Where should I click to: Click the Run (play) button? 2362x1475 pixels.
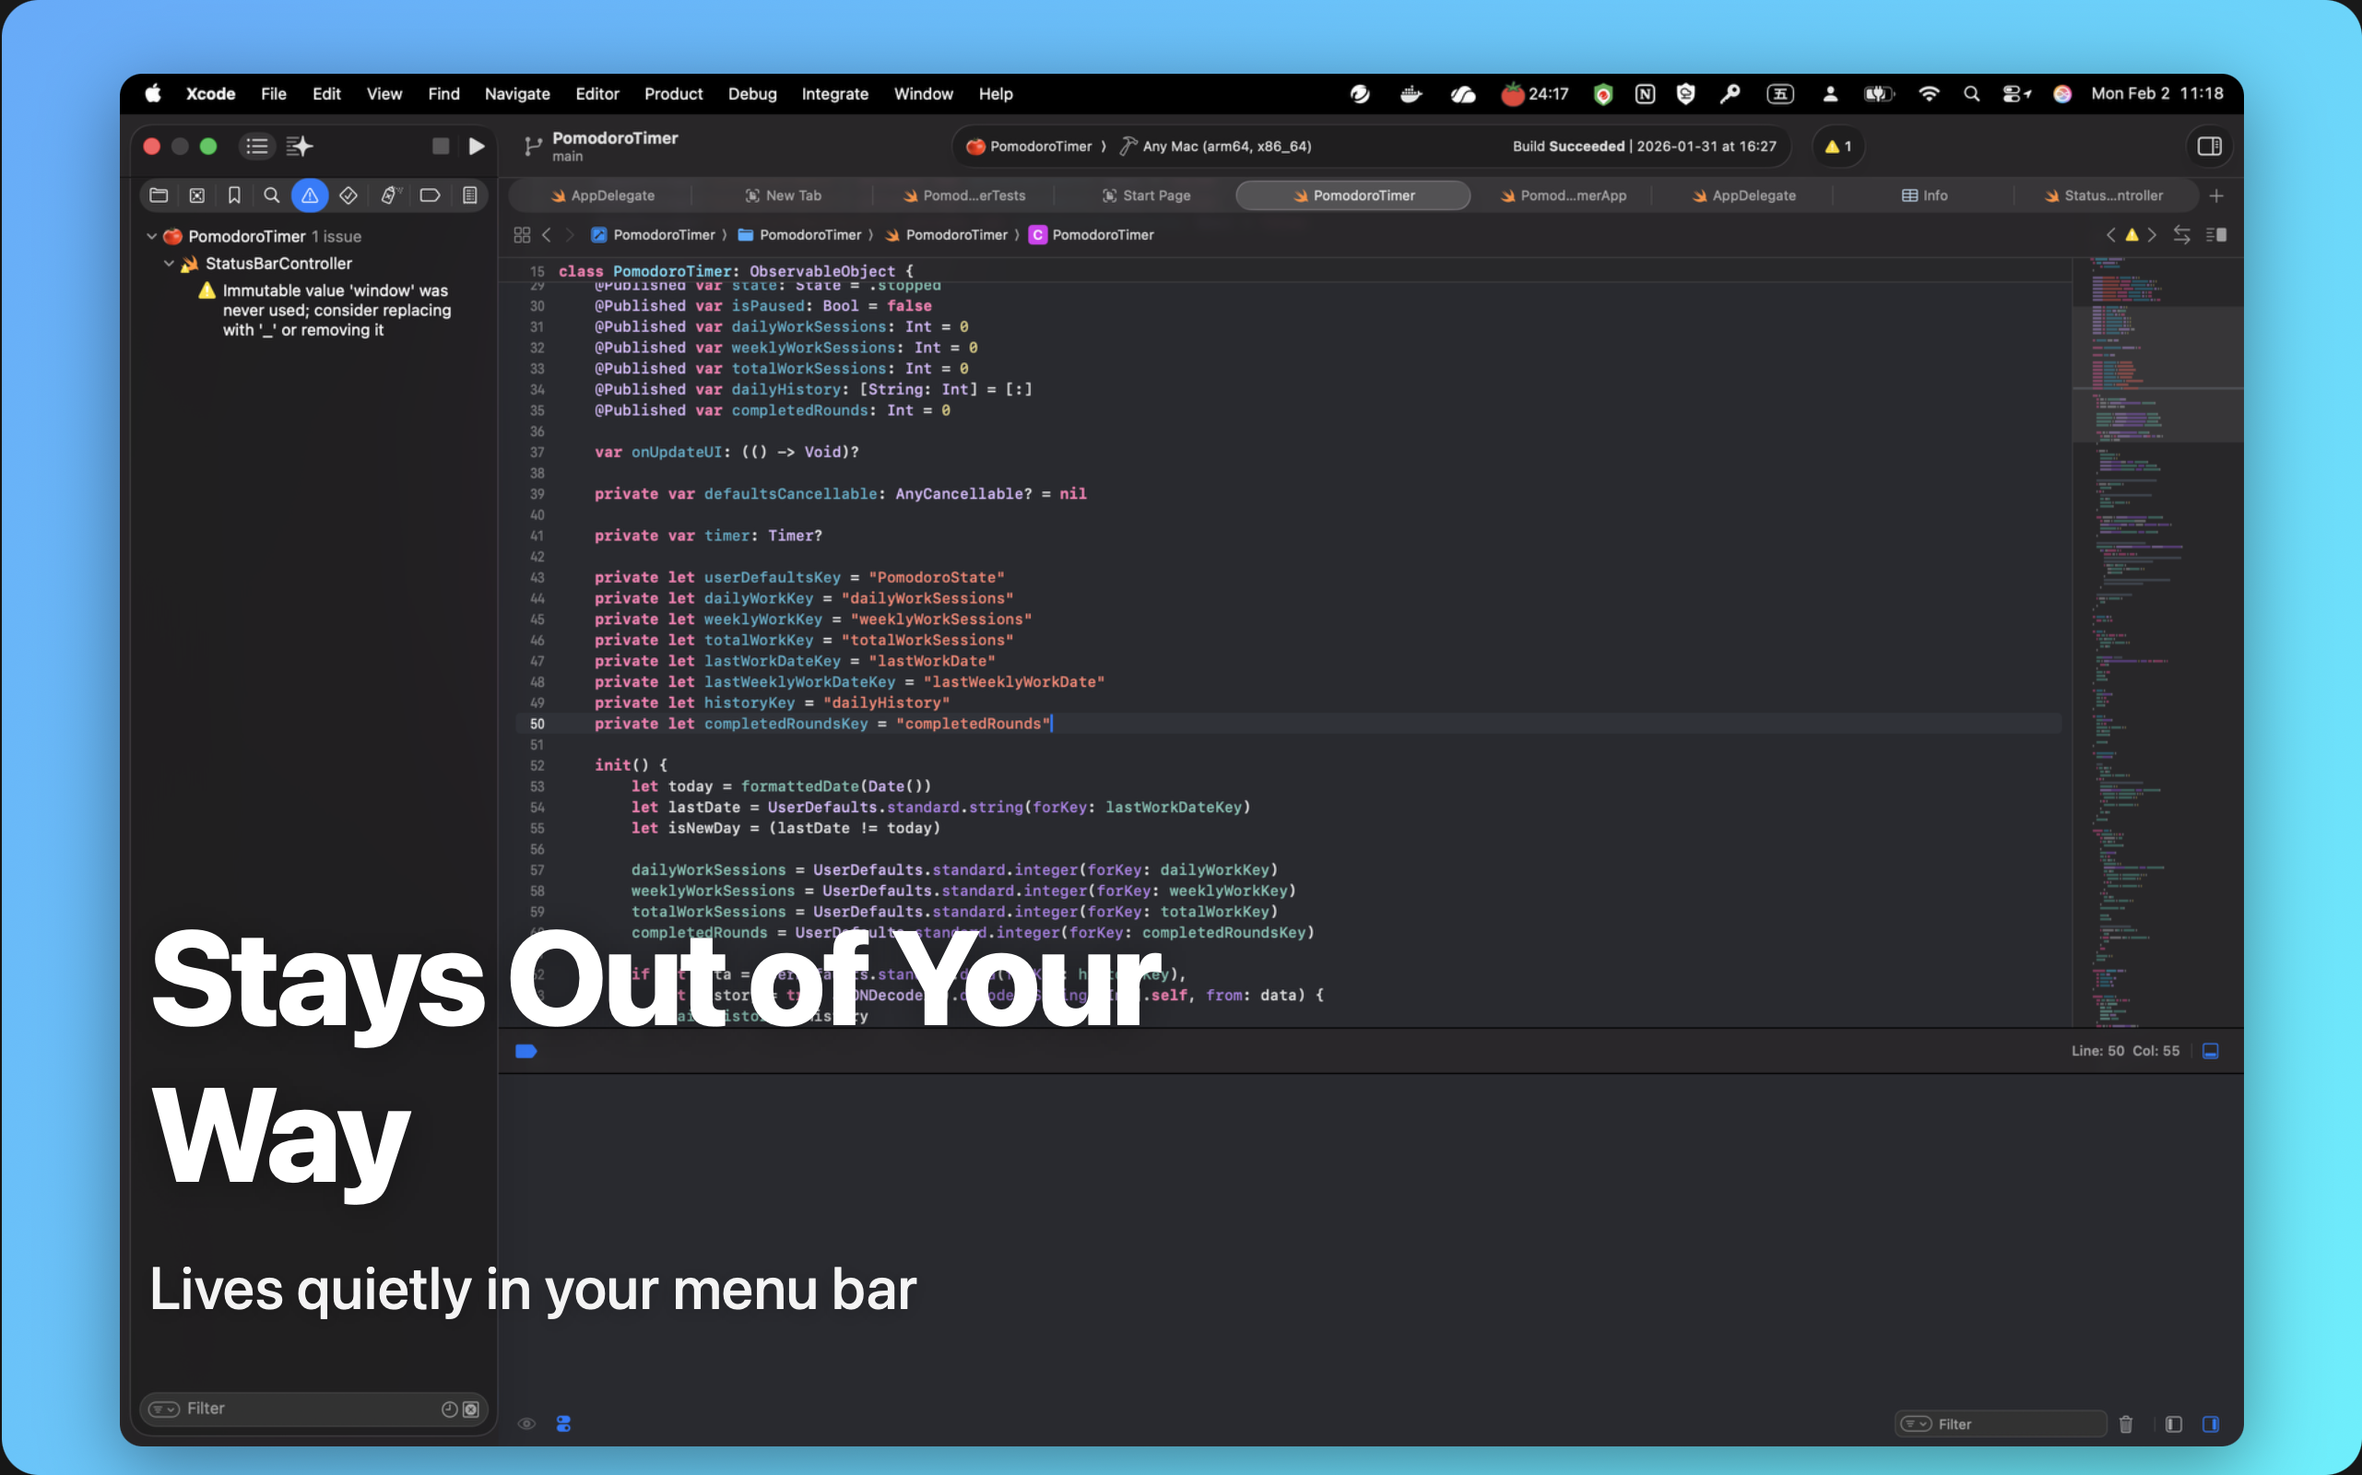[476, 147]
